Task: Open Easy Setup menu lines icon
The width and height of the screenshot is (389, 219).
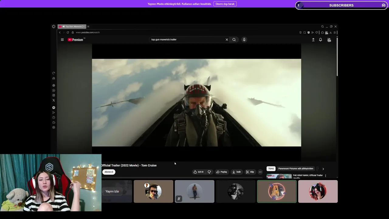Action: click(x=335, y=33)
